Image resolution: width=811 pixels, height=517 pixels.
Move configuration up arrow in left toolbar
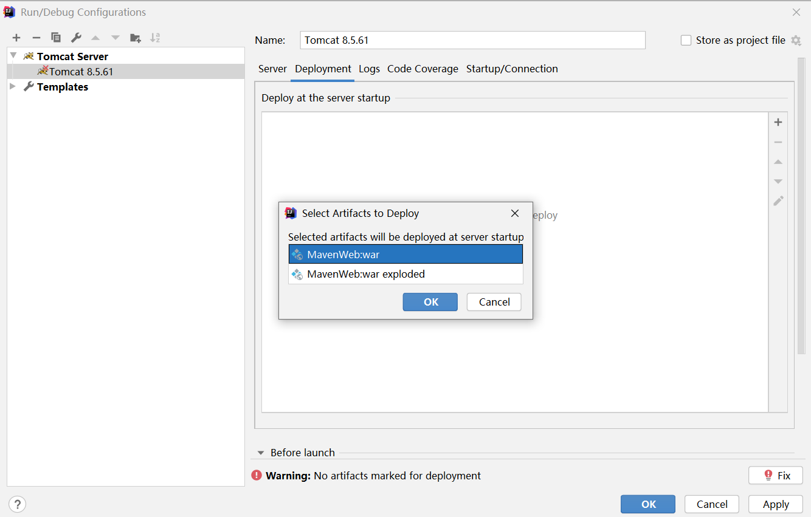95,38
